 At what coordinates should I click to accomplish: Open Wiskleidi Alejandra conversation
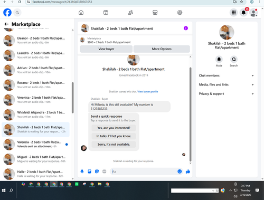pos(35,115)
